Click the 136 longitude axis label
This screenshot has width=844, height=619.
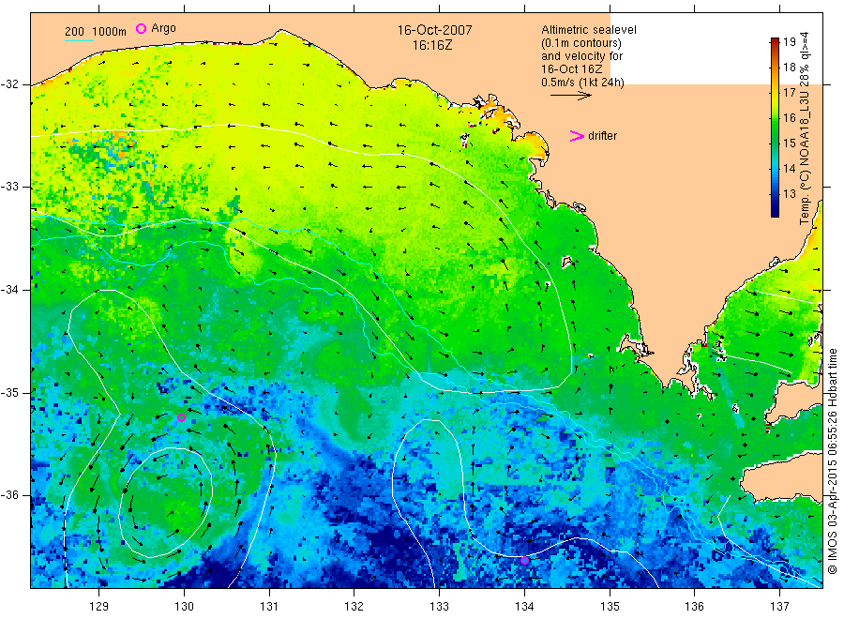coord(694,607)
